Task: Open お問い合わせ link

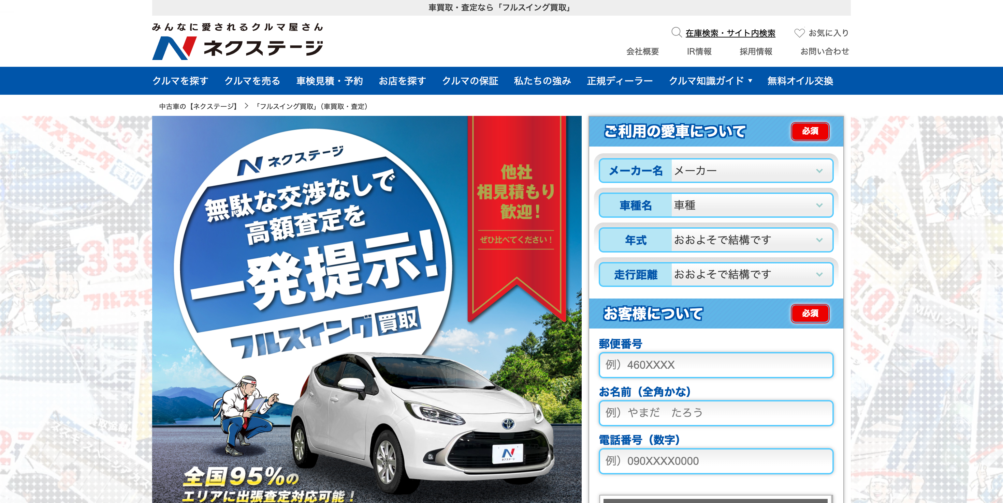Action: [x=825, y=51]
